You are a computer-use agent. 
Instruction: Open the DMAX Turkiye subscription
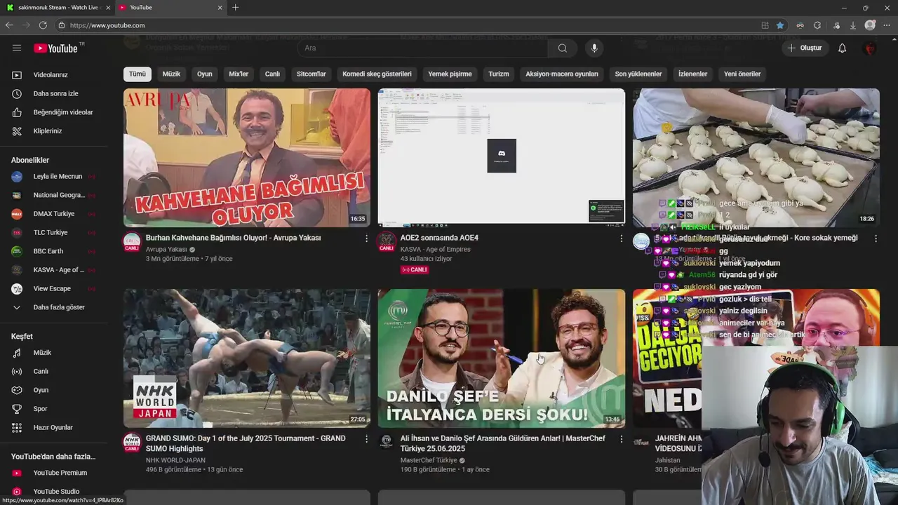tap(55, 214)
